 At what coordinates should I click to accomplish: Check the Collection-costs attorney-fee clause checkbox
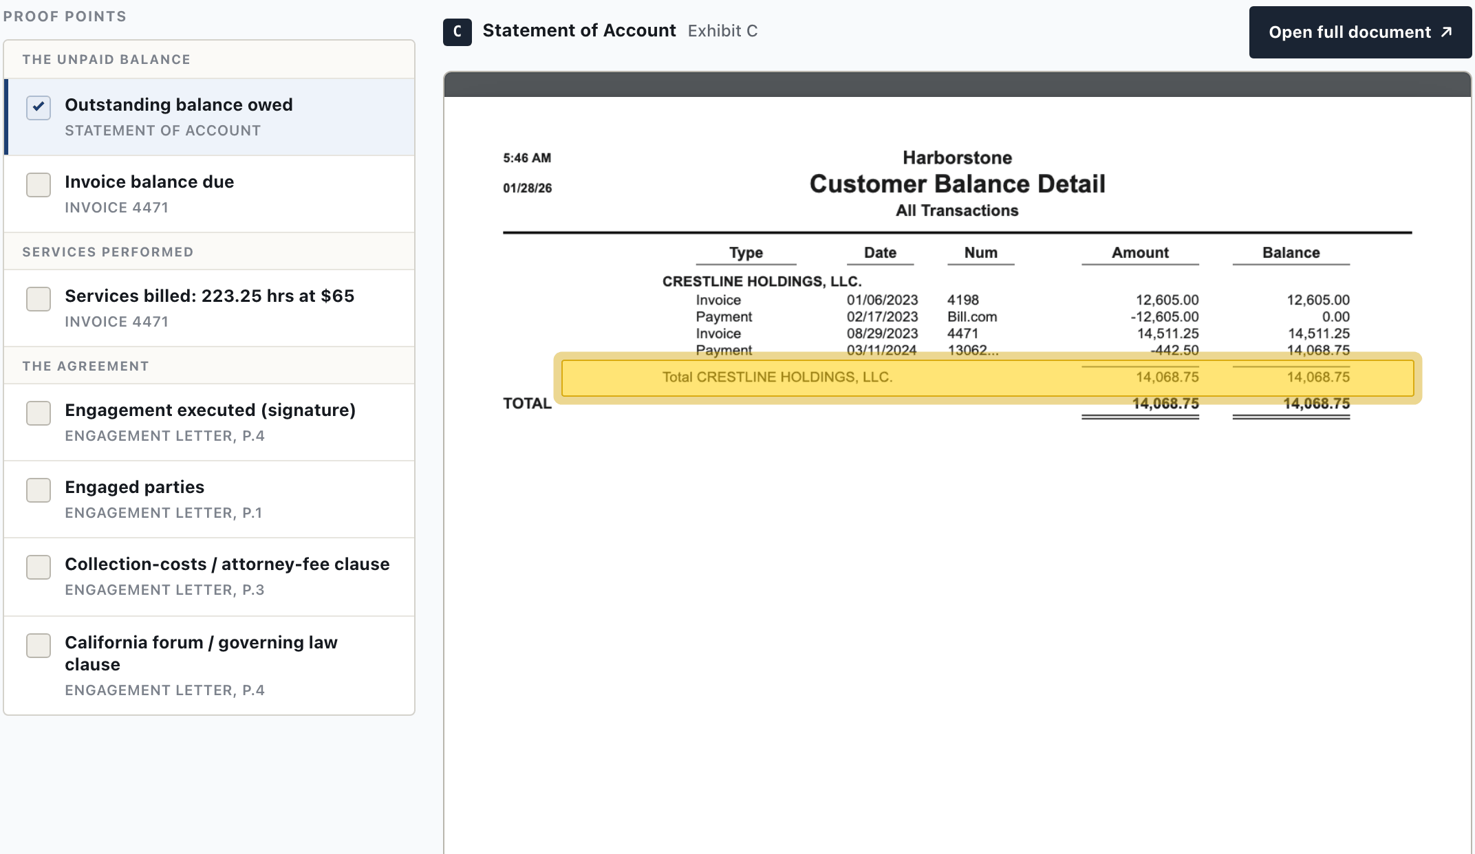click(x=39, y=567)
